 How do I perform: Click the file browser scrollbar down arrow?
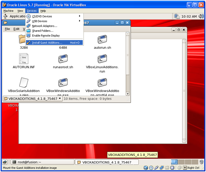[x=128, y=94]
